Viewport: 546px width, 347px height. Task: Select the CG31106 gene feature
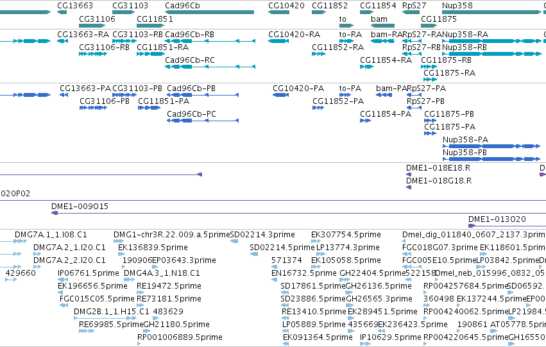click(92, 26)
